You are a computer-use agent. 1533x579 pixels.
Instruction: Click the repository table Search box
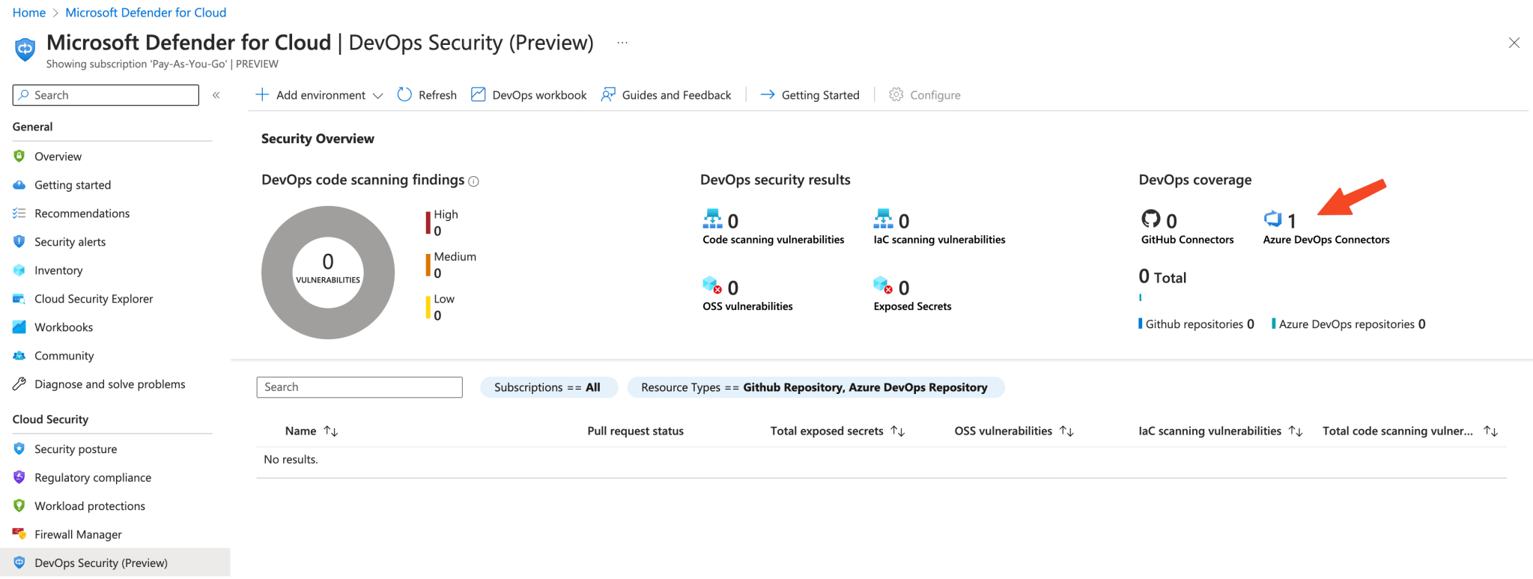pyautogui.click(x=359, y=387)
